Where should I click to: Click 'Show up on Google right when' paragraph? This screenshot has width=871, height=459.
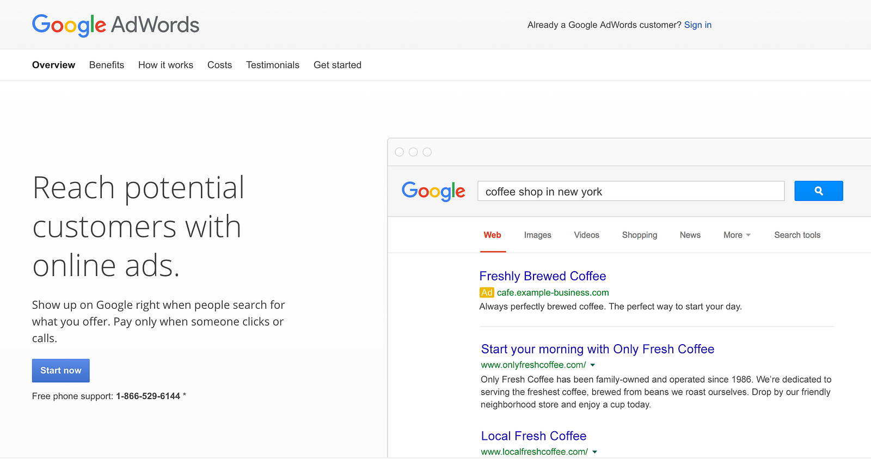158,322
